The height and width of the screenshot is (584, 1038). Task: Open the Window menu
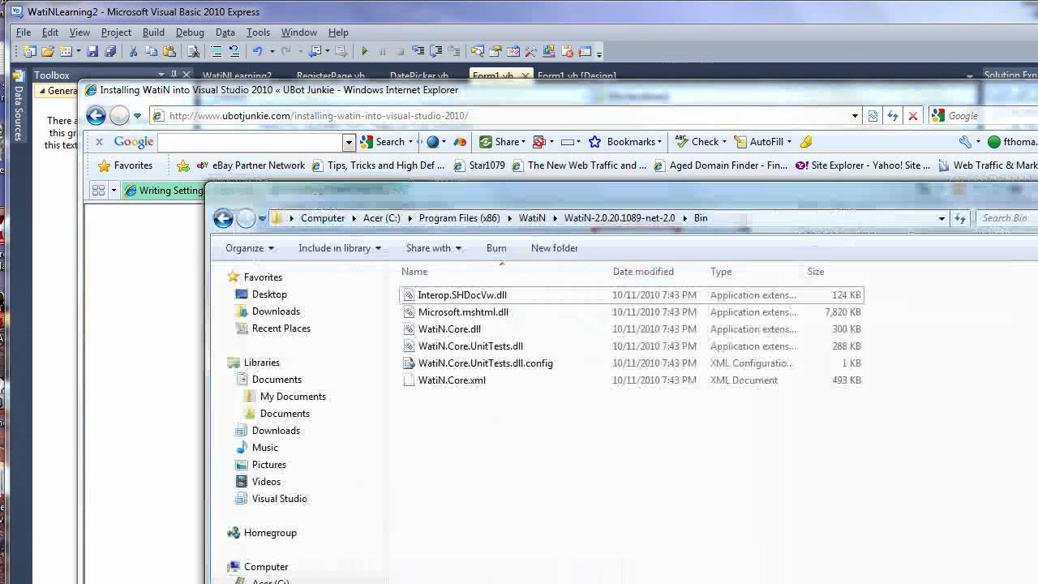coord(298,32)
